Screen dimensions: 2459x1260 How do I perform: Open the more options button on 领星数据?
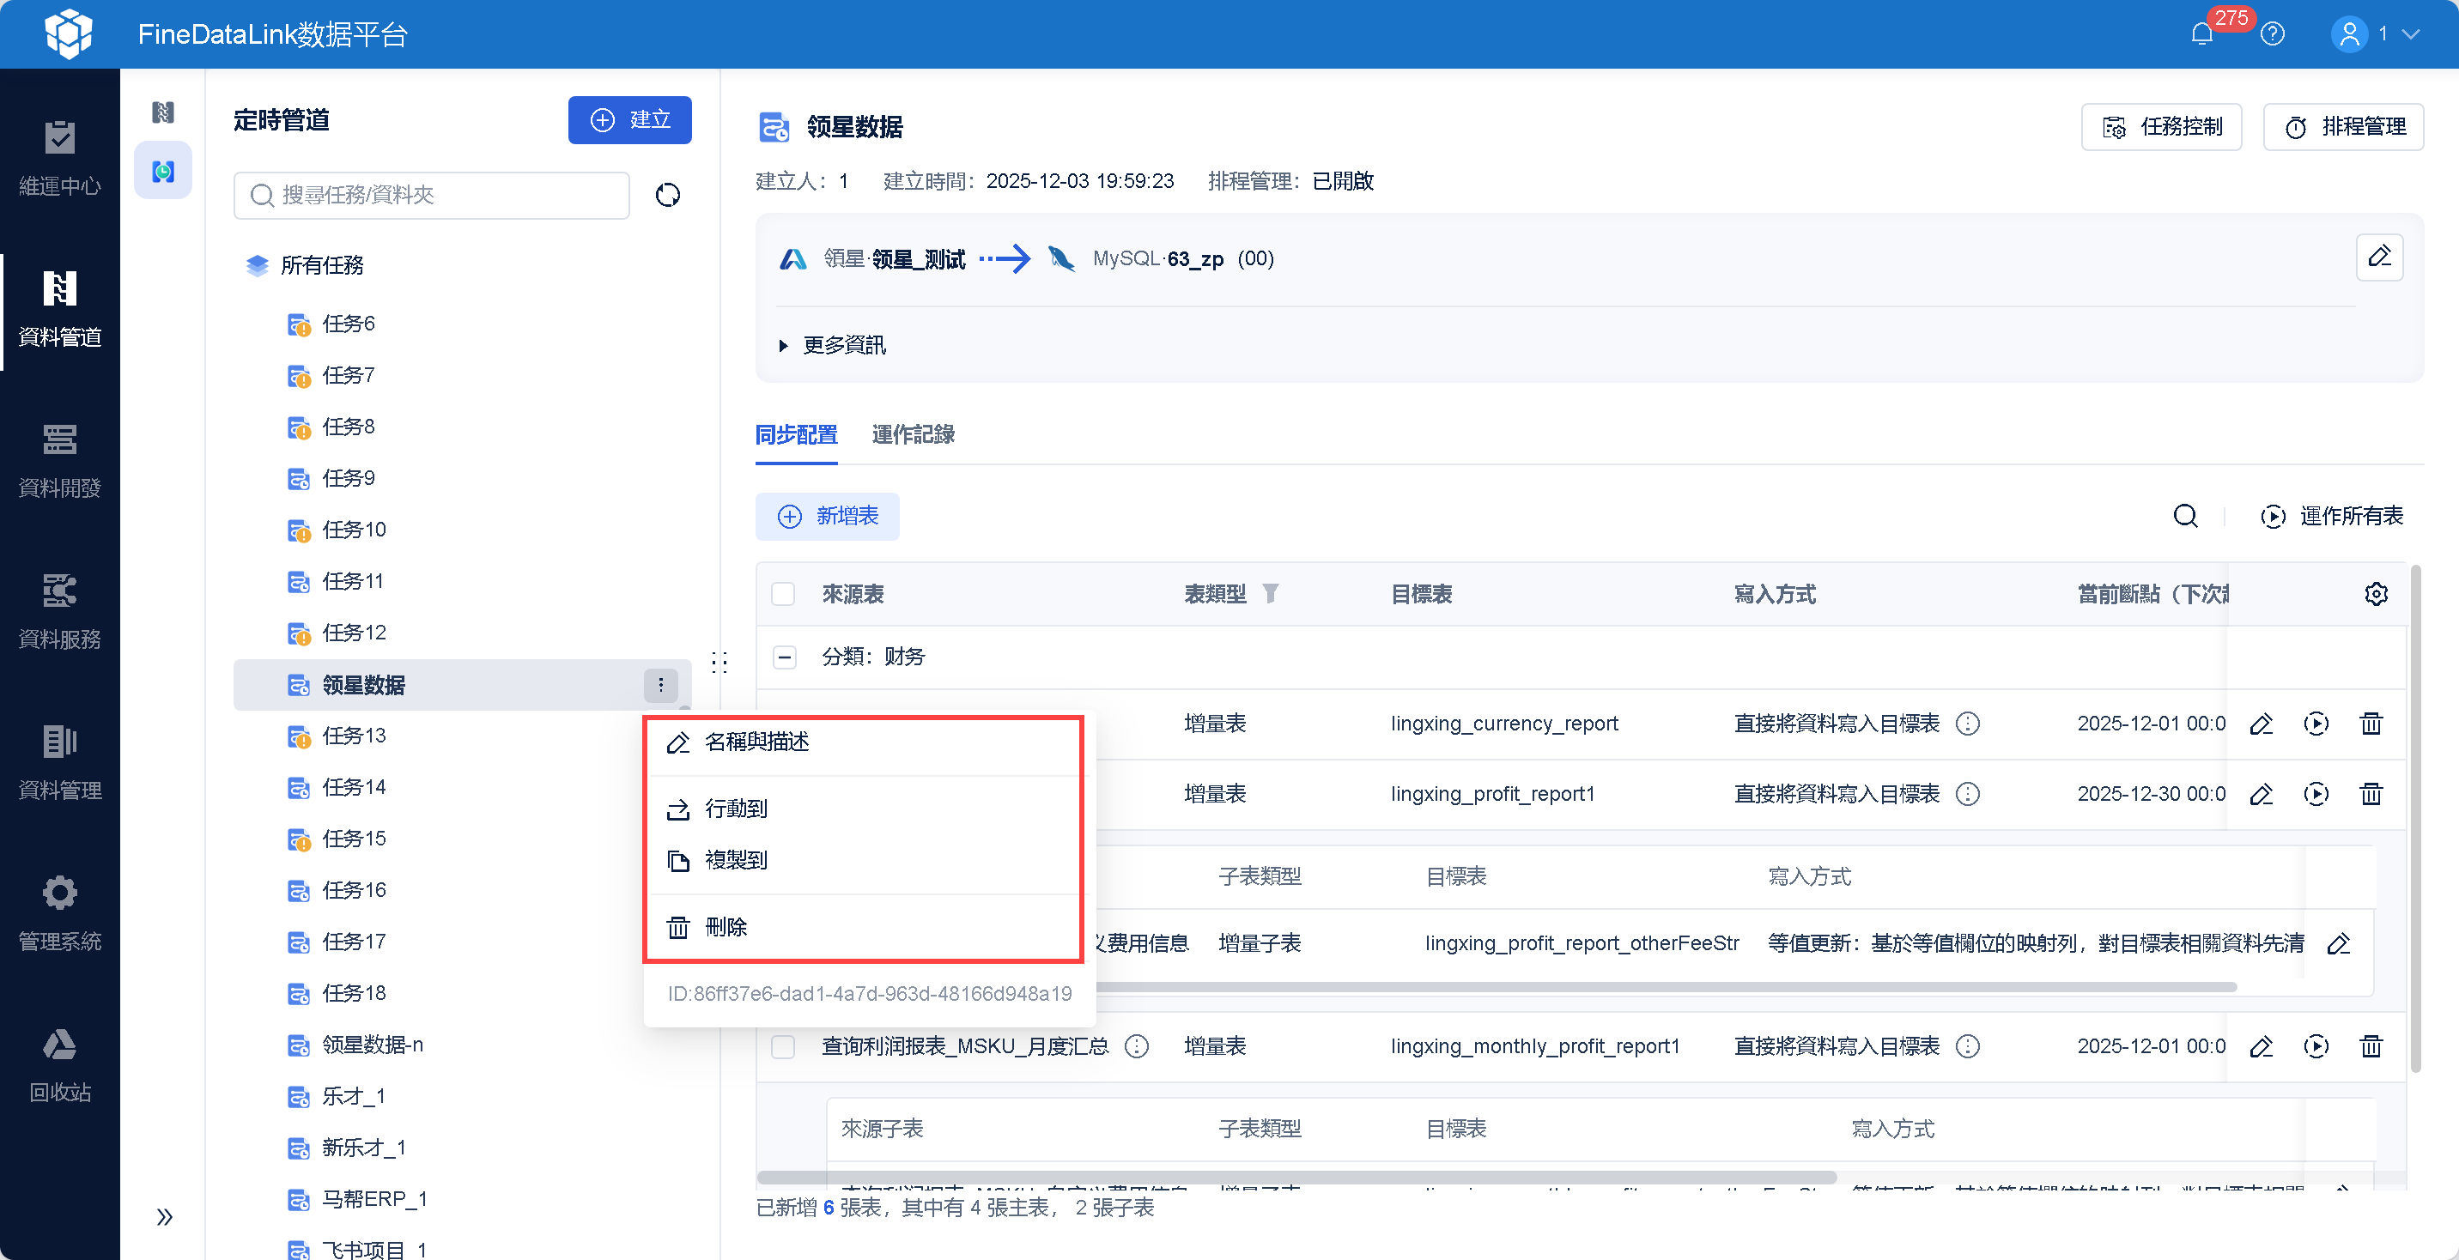pyautogui.click(x=660, y=684)
